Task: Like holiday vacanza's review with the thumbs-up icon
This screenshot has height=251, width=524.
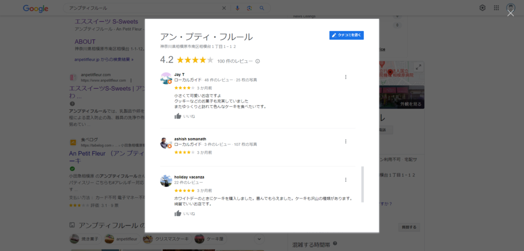Action: pyautogui.click(x=178, y=213)
